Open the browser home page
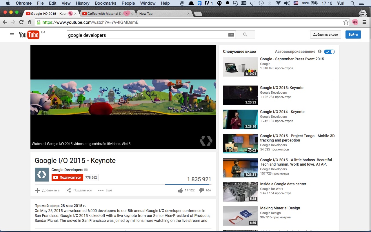The width and height of the screenshot is (371, 232). click(29, 22)
